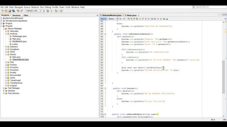Open the File menu
The height and width of the screenshot is (127, 227).
[x=2, y=7]
